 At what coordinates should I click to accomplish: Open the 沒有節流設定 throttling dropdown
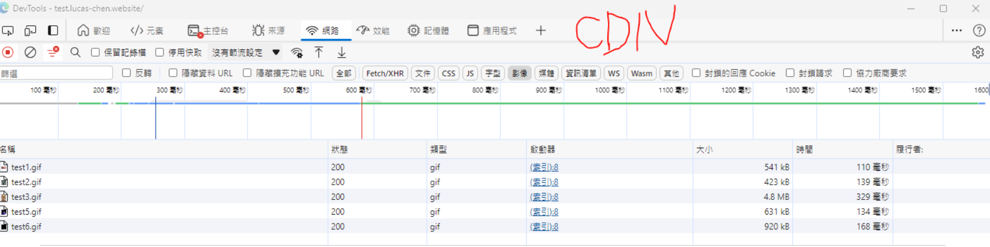(246, 52)
